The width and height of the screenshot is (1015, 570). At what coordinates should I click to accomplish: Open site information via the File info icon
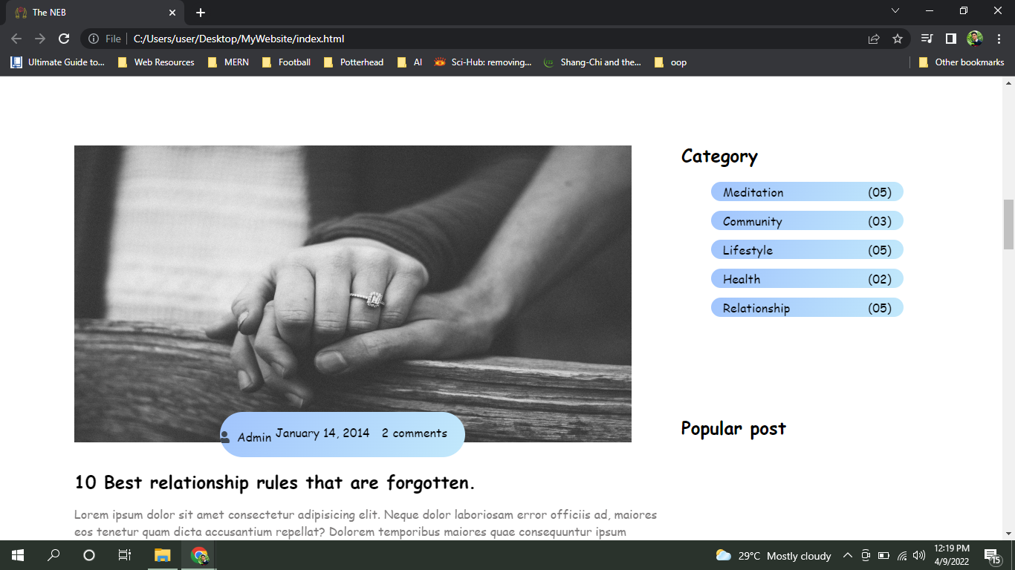tap(92, 38)
